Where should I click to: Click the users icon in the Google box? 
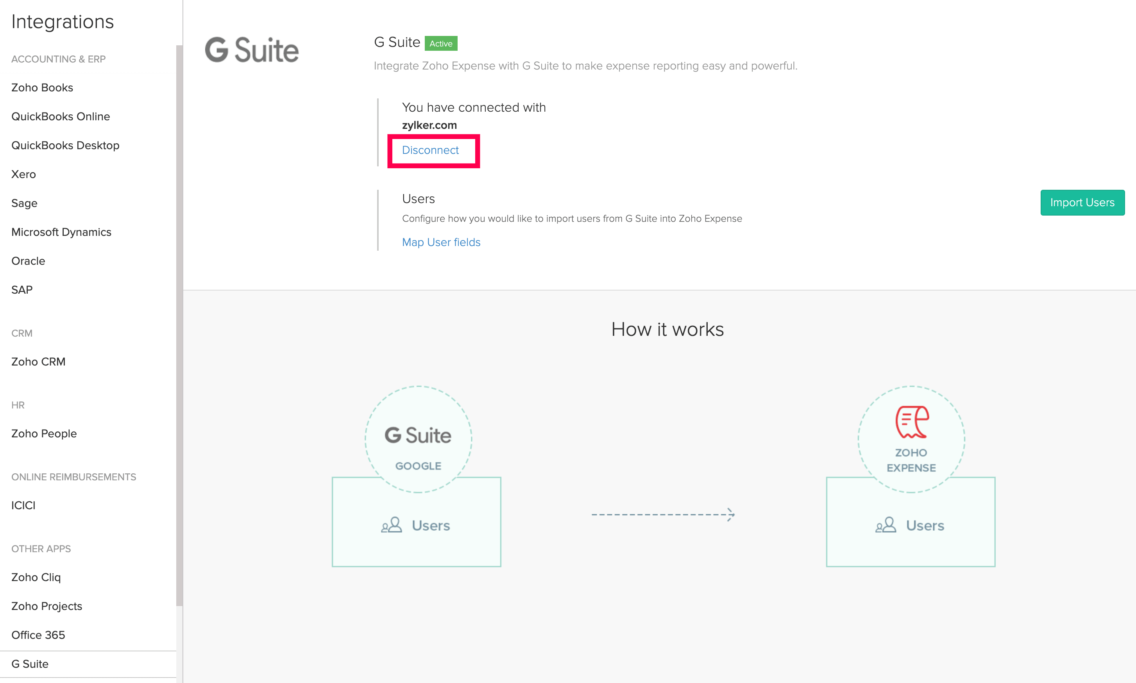392,525
